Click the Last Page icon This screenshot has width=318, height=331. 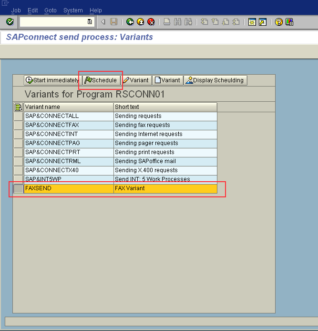point(236,22)
